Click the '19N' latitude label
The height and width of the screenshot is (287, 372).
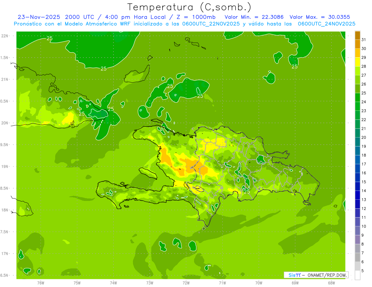click(5, 167)
